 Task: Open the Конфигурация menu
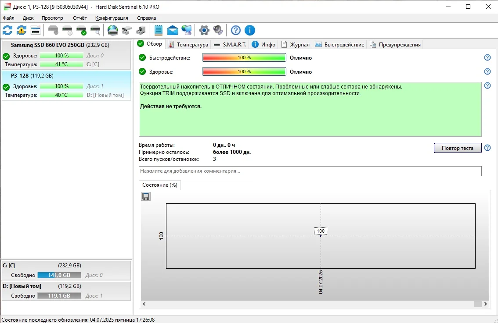112,18
